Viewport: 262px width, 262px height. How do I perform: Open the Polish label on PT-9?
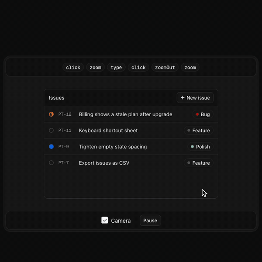pos(200,147)
